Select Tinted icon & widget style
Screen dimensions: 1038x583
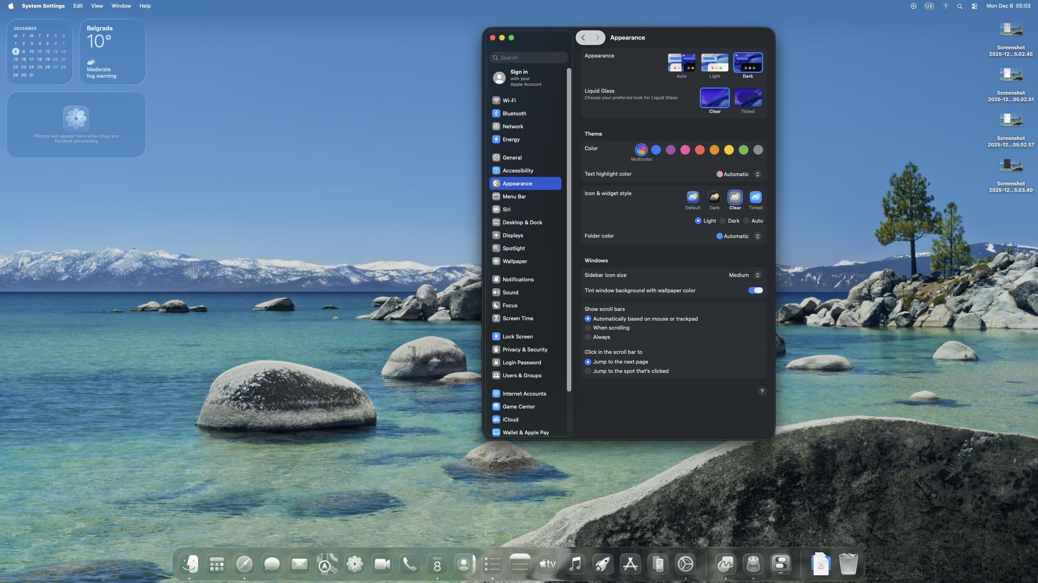(755, 198)
